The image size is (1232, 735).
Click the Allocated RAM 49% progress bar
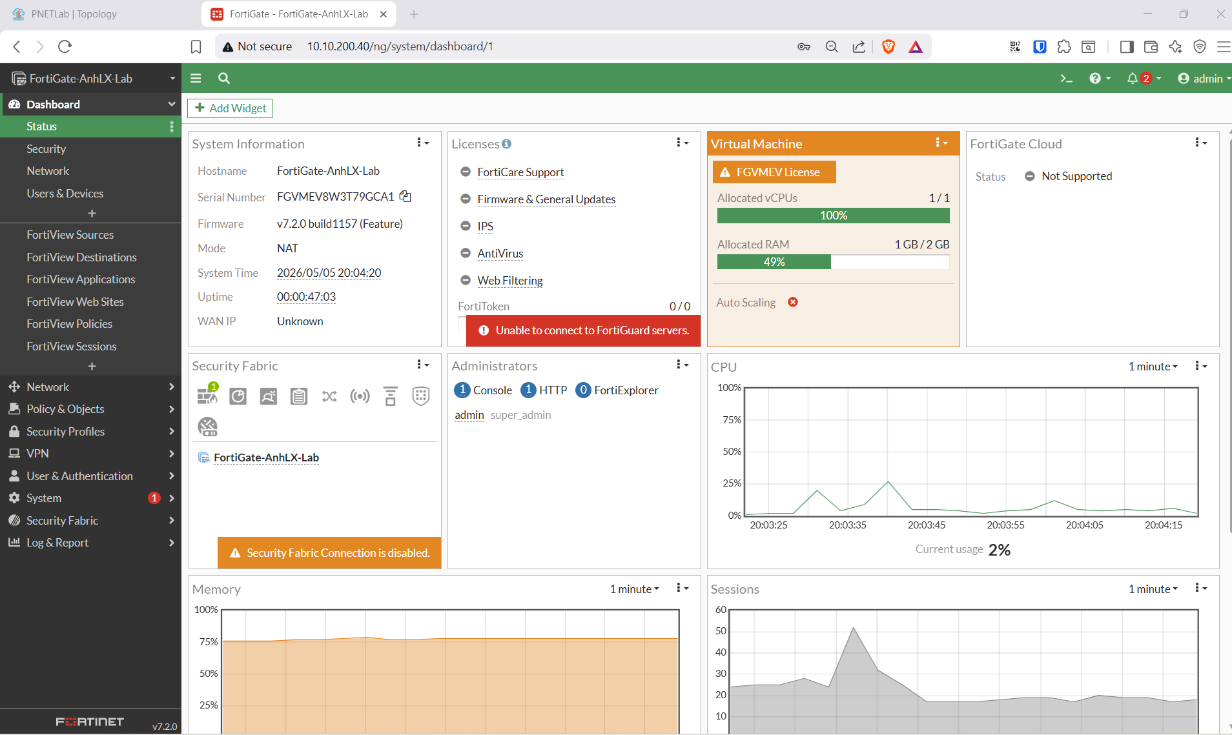click(833, 262)
